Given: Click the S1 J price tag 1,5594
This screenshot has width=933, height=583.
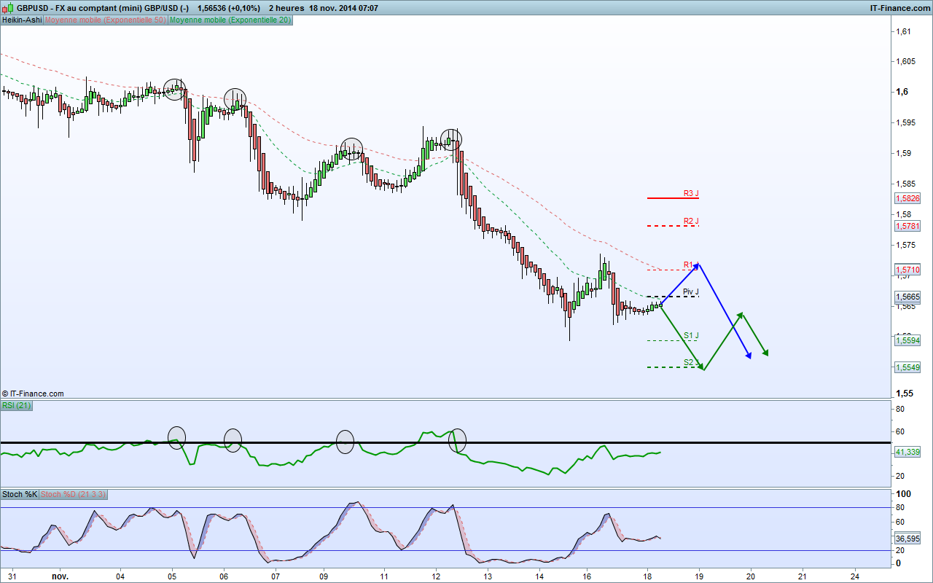Looking at the screenshot, I should tap(907, 340).
